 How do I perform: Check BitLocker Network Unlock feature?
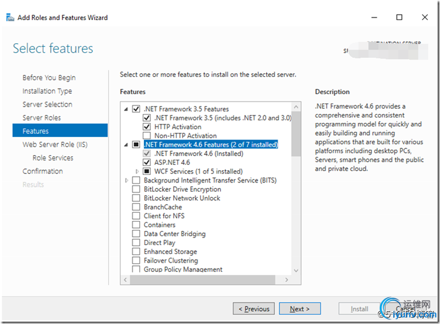(x=136, y=198)
